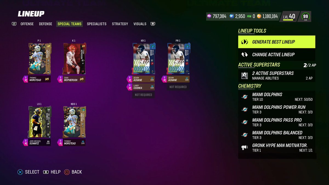
Task: Select Miami Dolphins Pass Pro chemistry
Action: coord(277,122)
